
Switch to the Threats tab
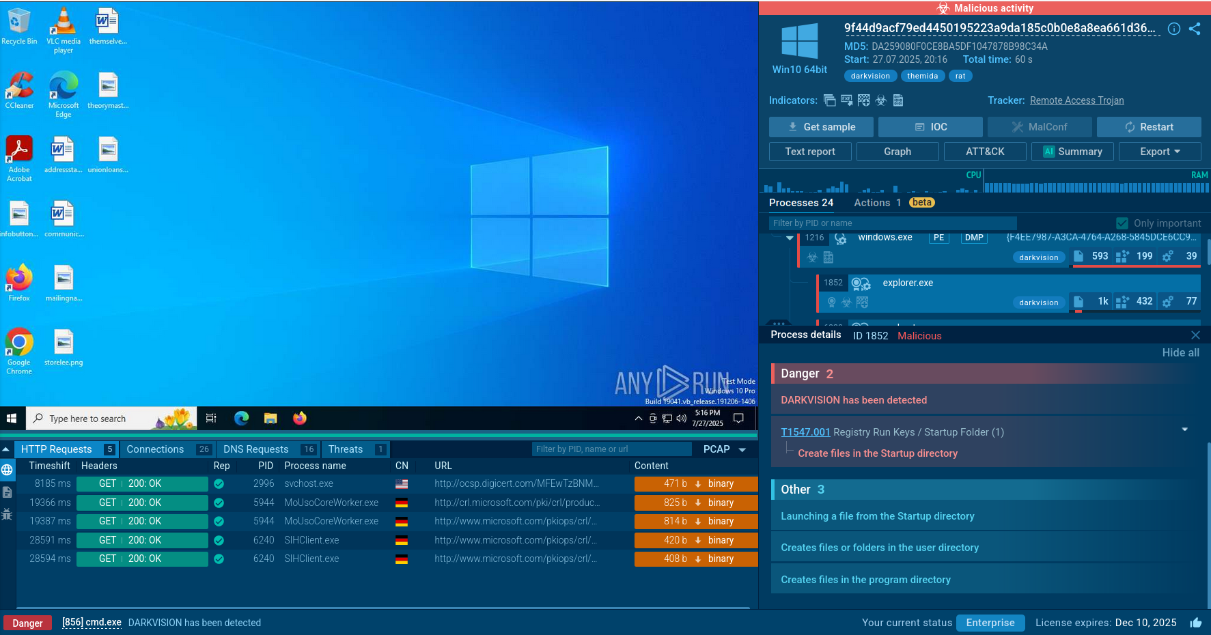(346, 449)
